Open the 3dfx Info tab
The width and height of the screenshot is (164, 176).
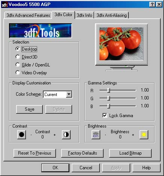pyautogui.click(x=84, y=15)
